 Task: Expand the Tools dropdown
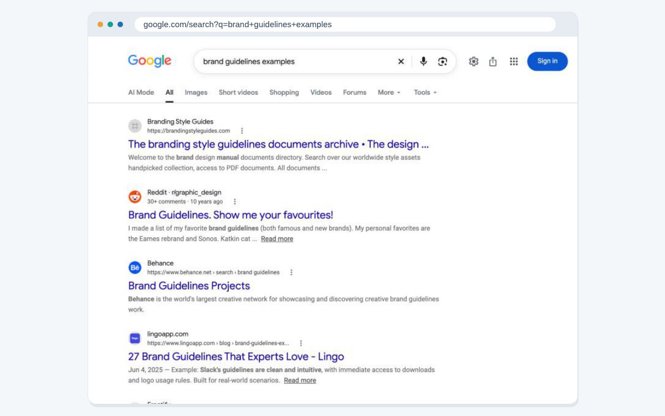coord(426,93)
